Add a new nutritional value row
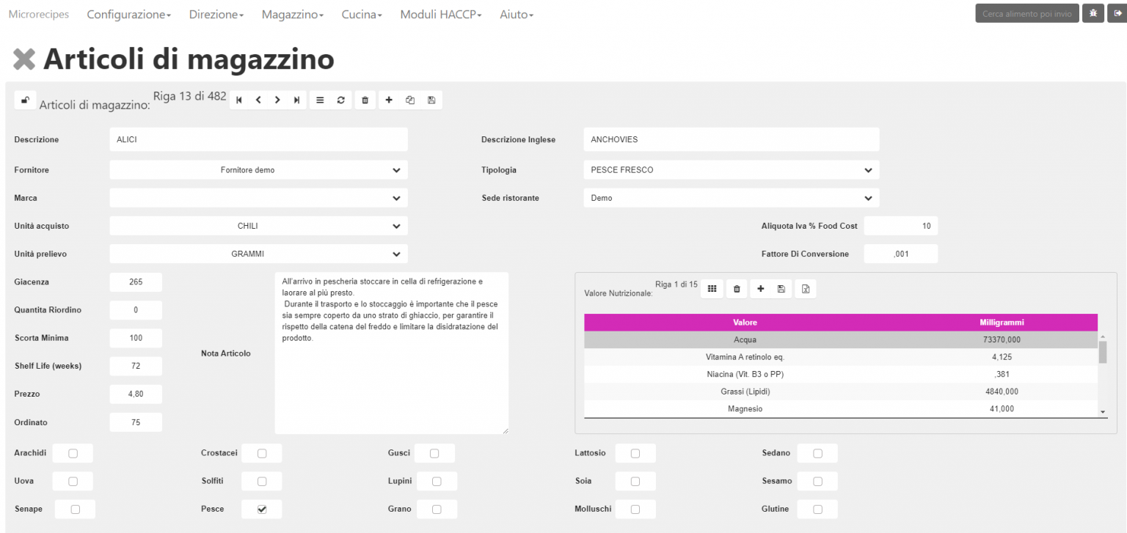 [x=761, y=289]
